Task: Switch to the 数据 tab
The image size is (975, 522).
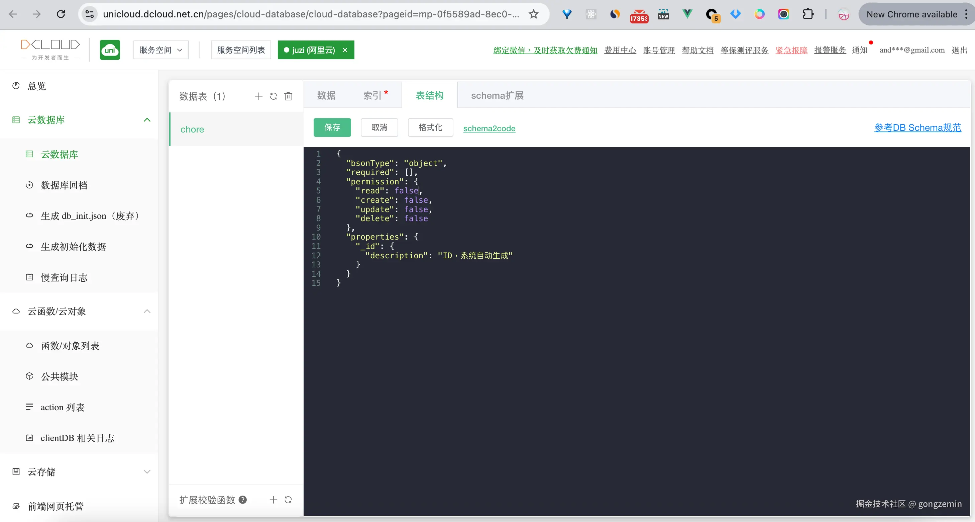Action: [x=326, y=95]
